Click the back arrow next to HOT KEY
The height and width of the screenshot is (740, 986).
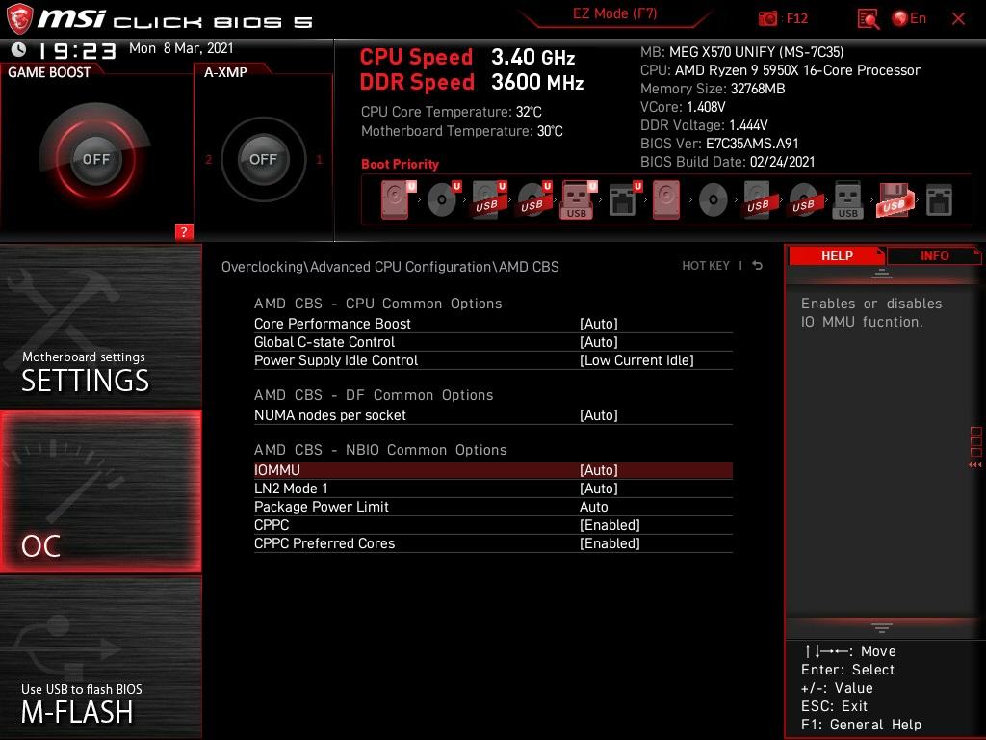tap(758, 266)
